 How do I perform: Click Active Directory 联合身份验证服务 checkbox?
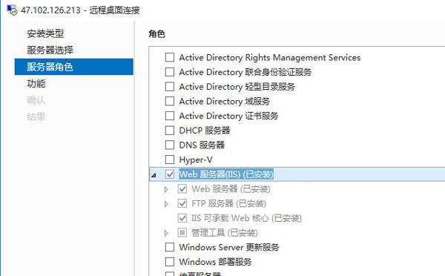pos(170,72)
